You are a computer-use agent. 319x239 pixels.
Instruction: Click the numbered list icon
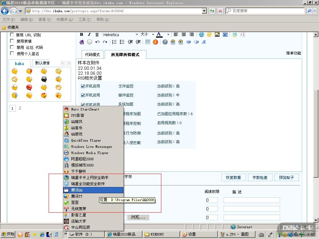click(114, 42)
